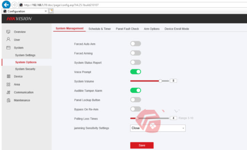The image size is (247, 150).
Task: Enable the Forced Auto Arm toggle
Action: click(135, 44)
